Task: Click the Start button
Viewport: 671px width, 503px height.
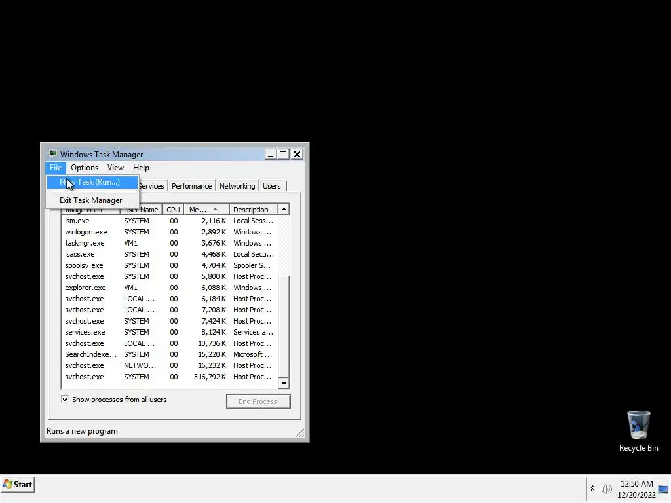Action: (18, 485)
